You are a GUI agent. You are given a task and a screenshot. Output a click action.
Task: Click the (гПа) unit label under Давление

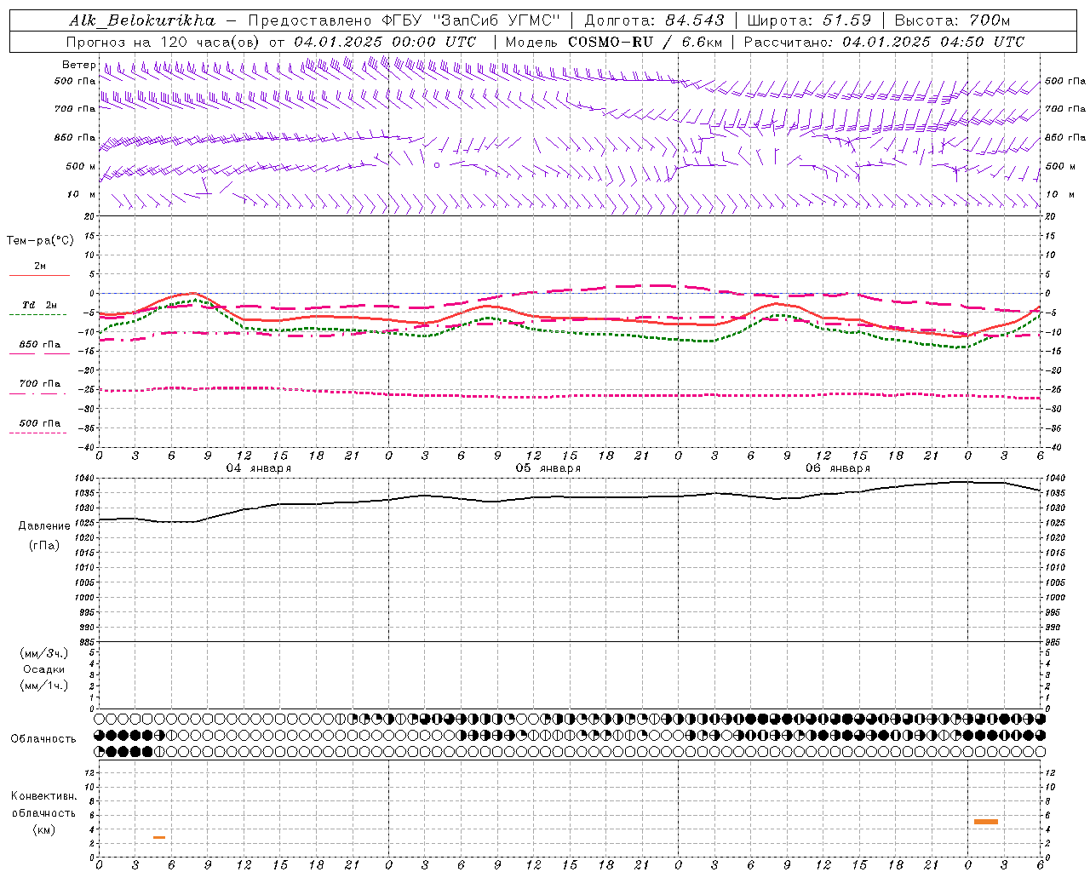44,545
